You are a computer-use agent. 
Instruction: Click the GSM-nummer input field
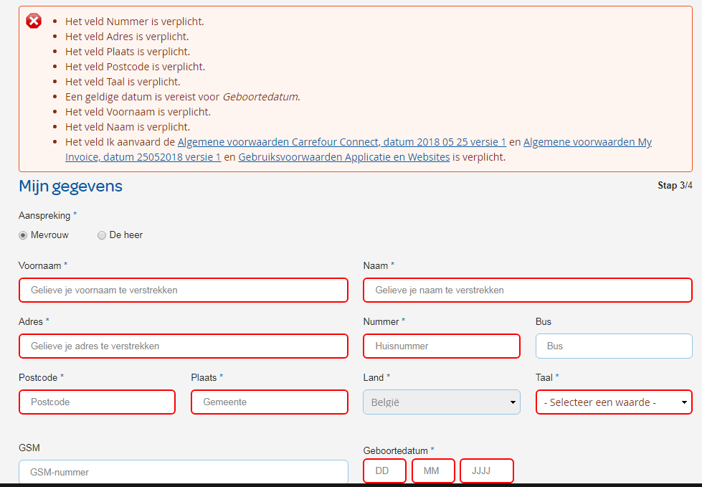[x=183, y=473]
